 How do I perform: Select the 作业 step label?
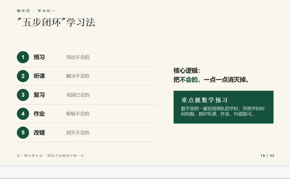pos(39,114)
